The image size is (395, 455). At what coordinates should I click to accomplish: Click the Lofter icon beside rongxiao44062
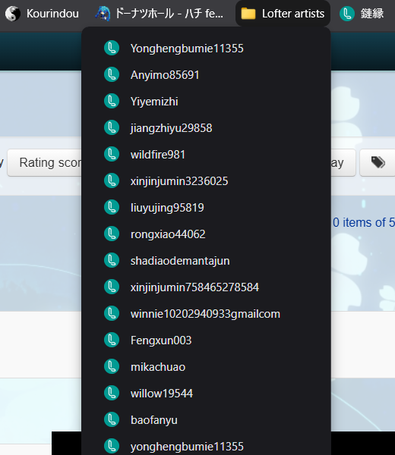coord(112,234)
